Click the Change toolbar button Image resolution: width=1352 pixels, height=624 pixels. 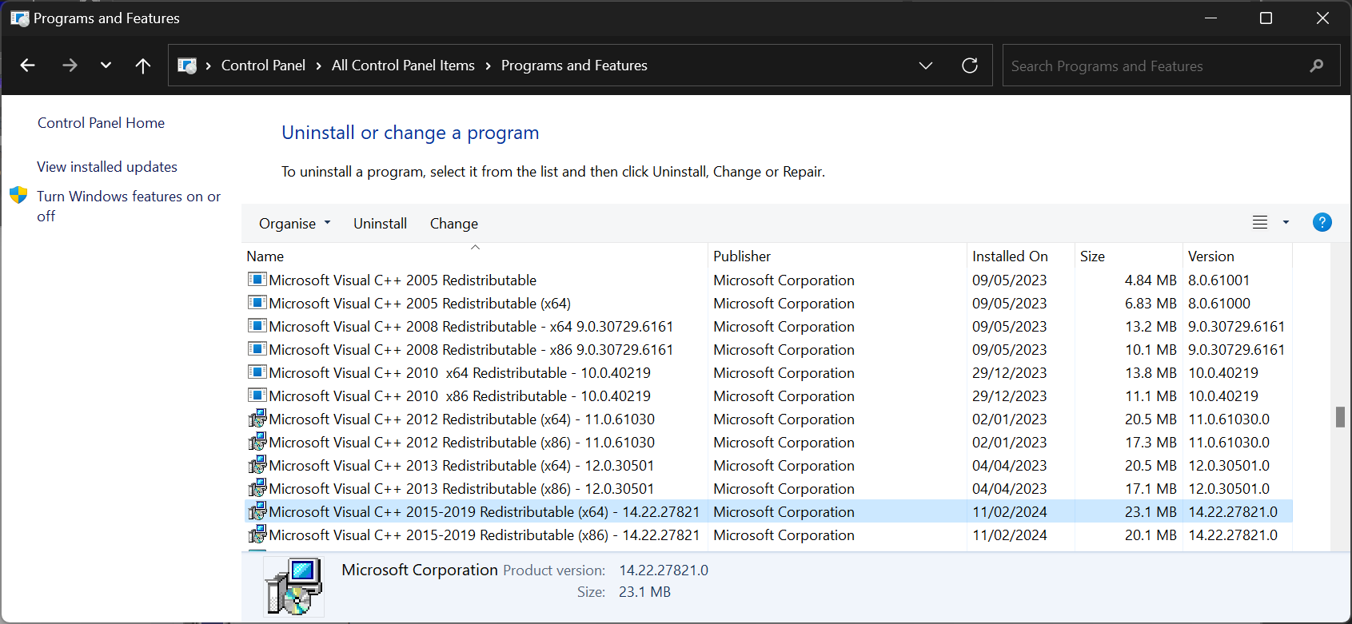coord(453,224)
